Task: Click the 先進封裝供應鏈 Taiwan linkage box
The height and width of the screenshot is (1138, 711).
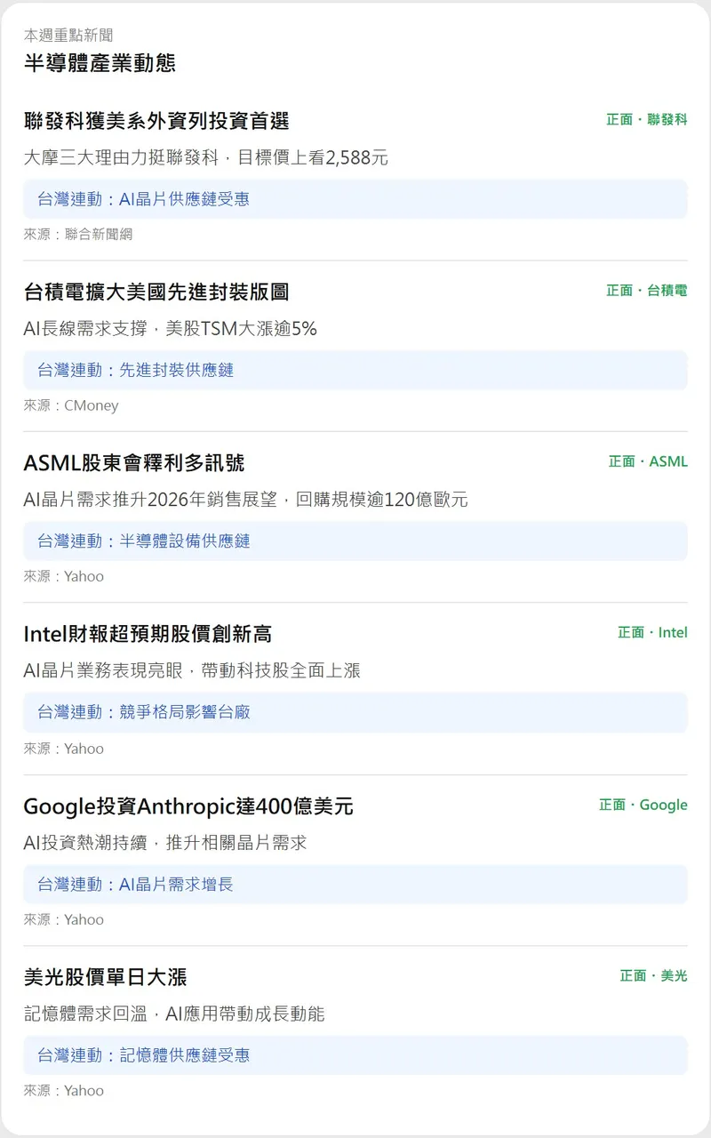Action: (x=355, y=370)
